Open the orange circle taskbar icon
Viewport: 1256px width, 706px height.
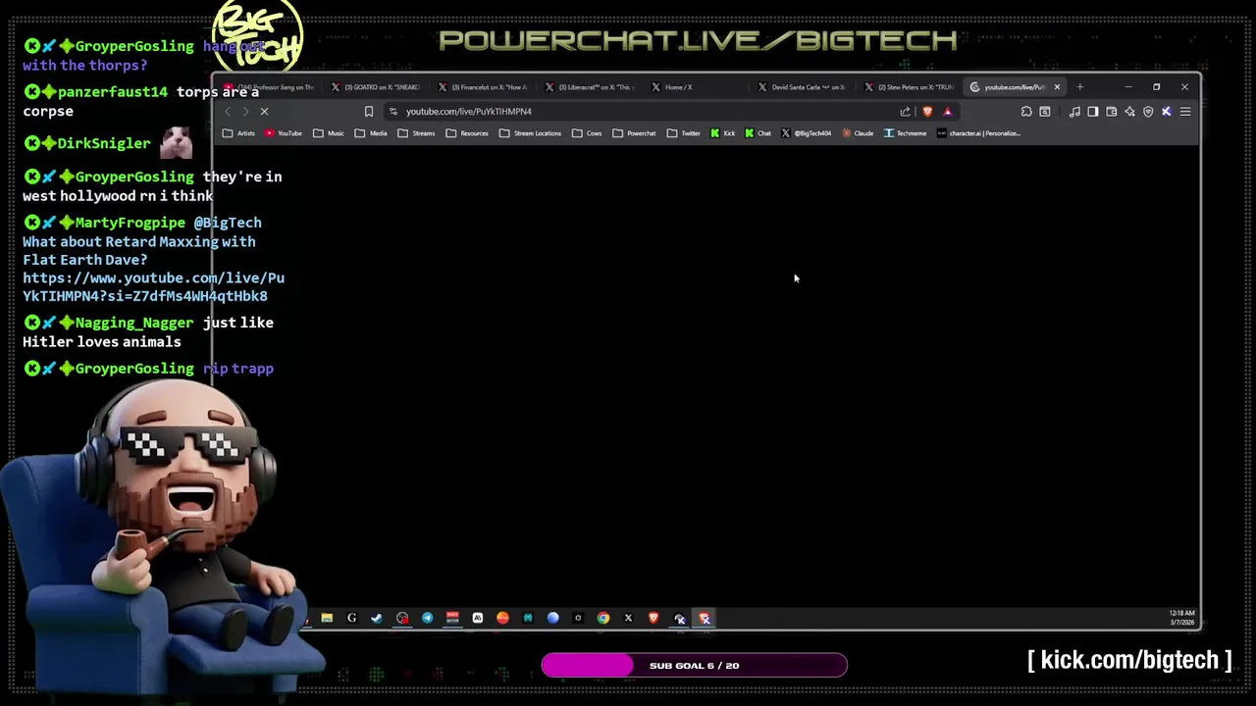point(502,619)
